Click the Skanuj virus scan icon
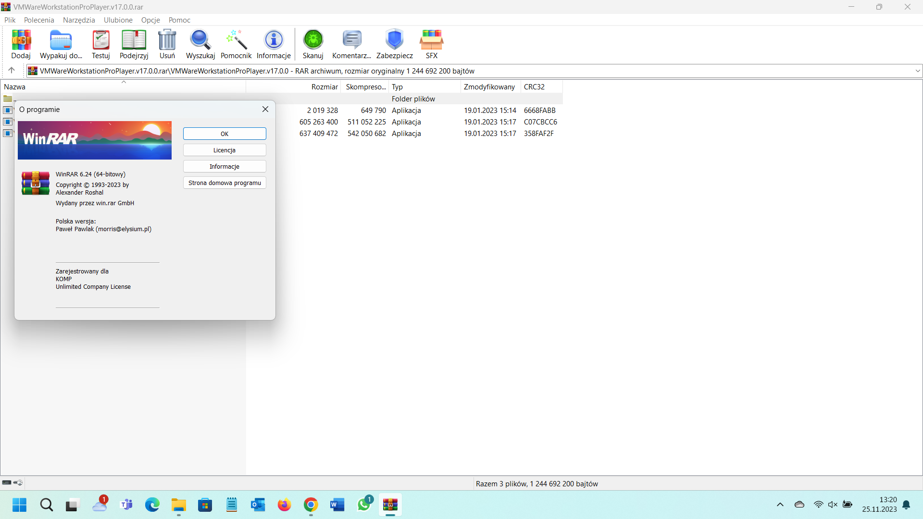This screenshot has height=519, width=923. 313,44
